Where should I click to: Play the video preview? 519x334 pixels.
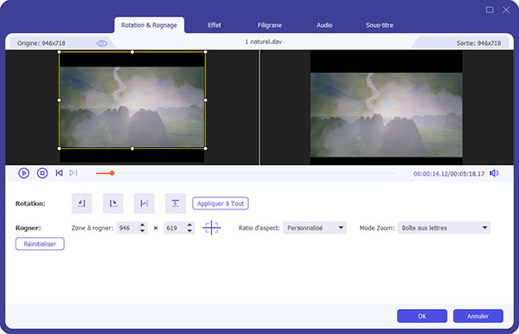(23, 173)
